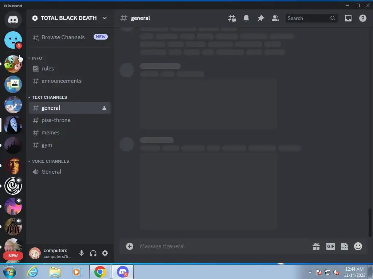Screen dimensions: 373x279
Task: Open the blue ghost character server icon
Action: point(13,105)
